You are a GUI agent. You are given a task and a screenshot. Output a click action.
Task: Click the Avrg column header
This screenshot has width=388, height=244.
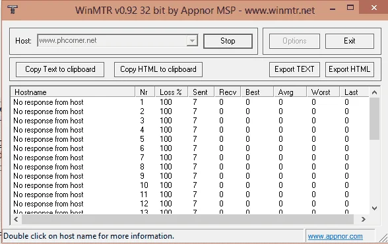click(290, 92)
